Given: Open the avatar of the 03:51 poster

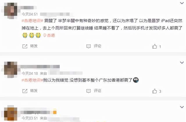Looking at the screenshot, I should 11,114.
